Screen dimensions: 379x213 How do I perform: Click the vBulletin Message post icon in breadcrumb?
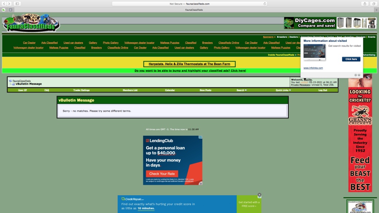[x=13, y=84]
